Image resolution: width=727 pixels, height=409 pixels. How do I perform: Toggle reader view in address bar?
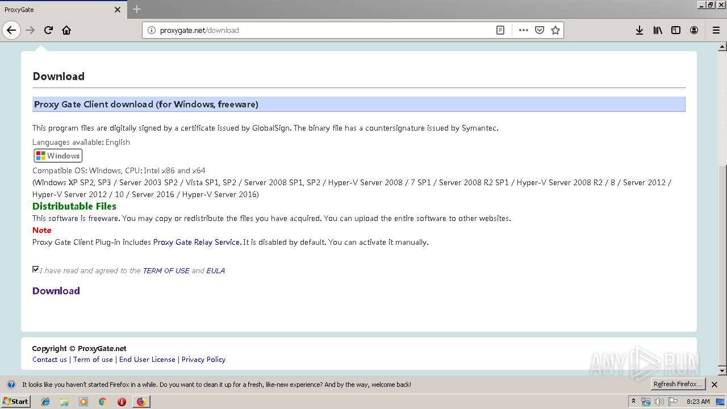coord(500,30)
